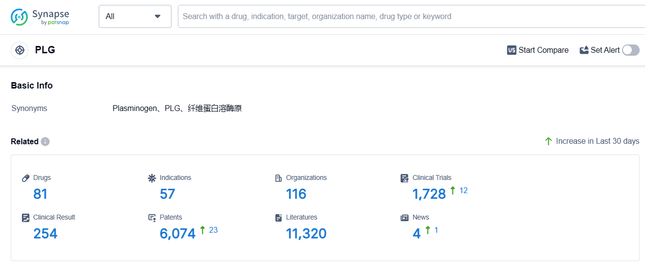Click the Synapse by Patsnap logo
This screenshot has height=267, width=645.
tap(40, 17)
